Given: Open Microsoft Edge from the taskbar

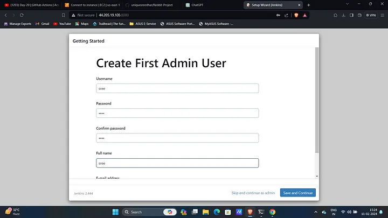Looking at the screenshot, I should 217,212.
